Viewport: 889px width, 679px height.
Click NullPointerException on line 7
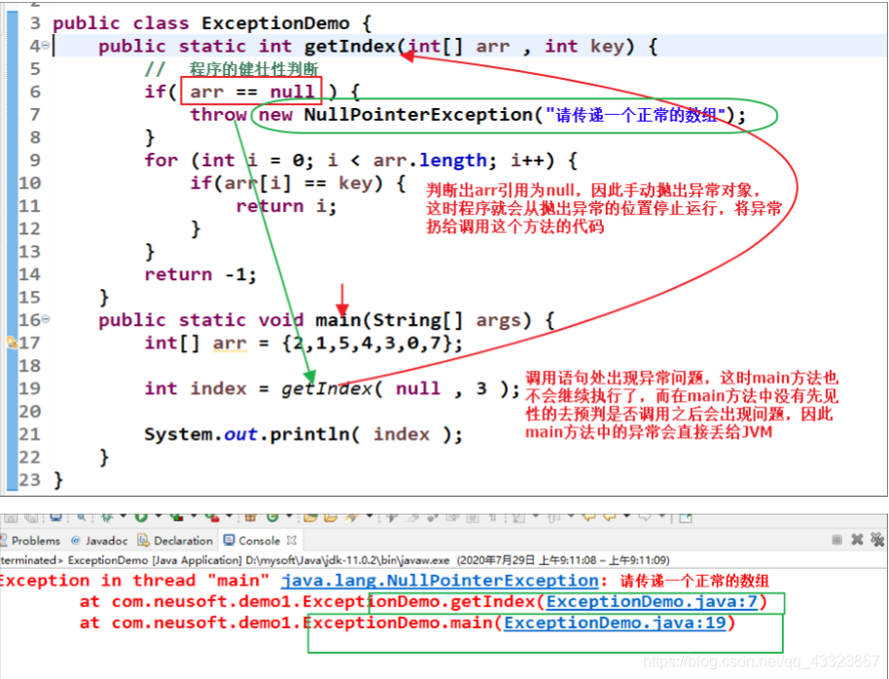click(419, 115)
